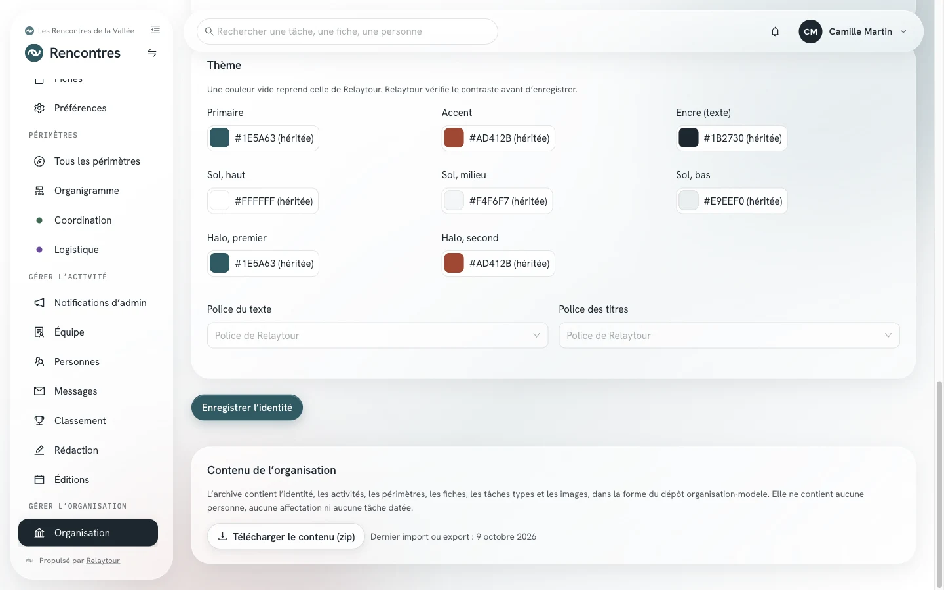Open the notifications bell icon
944x590 pixels.
pyautogui.click(x=775, y=31)
